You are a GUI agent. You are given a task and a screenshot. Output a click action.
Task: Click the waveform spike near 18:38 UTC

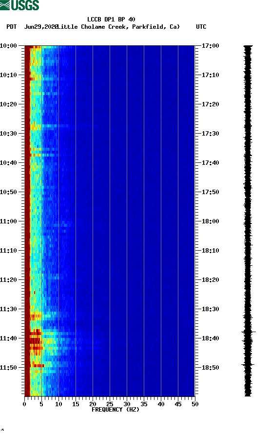click(249, 332)
